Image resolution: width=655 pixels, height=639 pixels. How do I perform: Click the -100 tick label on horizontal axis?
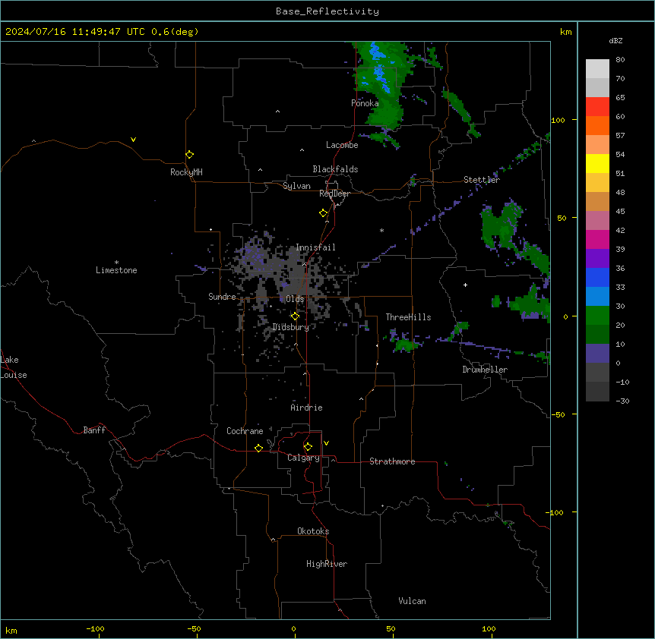tap(95, 628)
